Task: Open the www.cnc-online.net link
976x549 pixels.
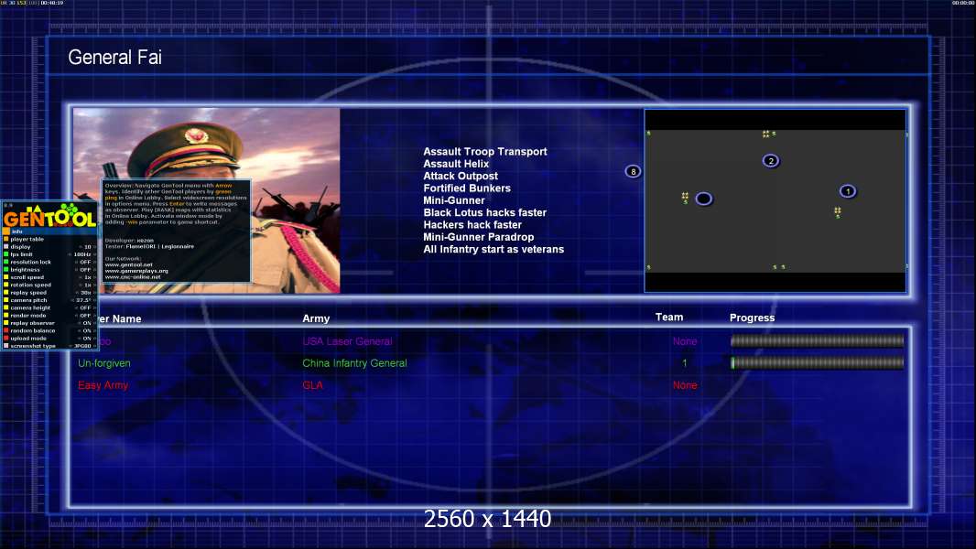Action: (133, 277)
